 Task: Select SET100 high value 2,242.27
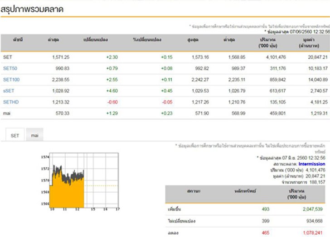coord(200,80)
